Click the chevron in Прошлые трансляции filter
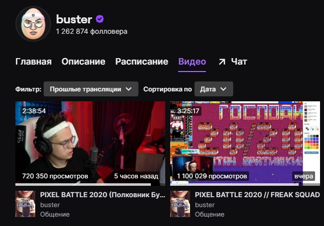The image size is (324, 226). pyautogui.click(x=129, y=89)
